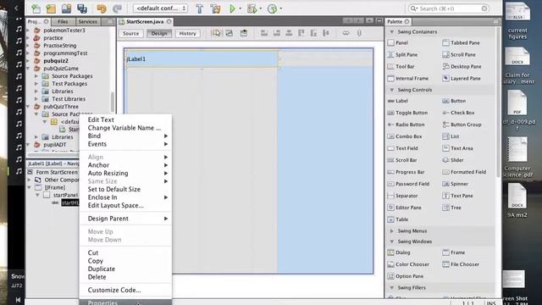Collapse the Swing Windows palette section
Image resolution: width=542 pixels, height=305 pixels.
pyautogui.click(x=391, y=241)
